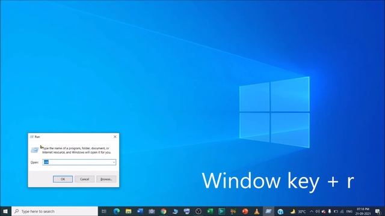Close the Run dialog window
This screenshot has height=216, width=385.
click(x=115, y=137)
